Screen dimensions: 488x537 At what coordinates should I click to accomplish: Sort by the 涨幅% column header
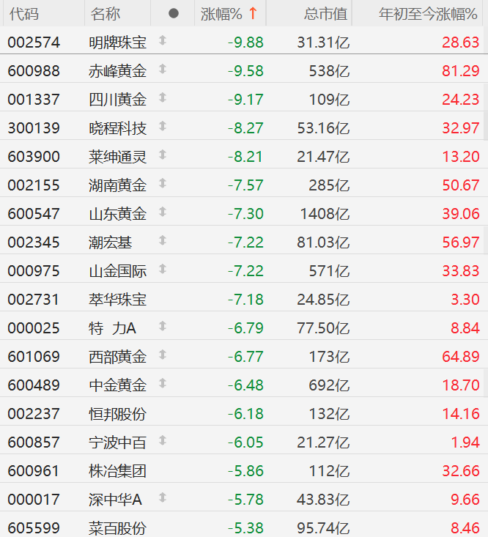point(221,14)
